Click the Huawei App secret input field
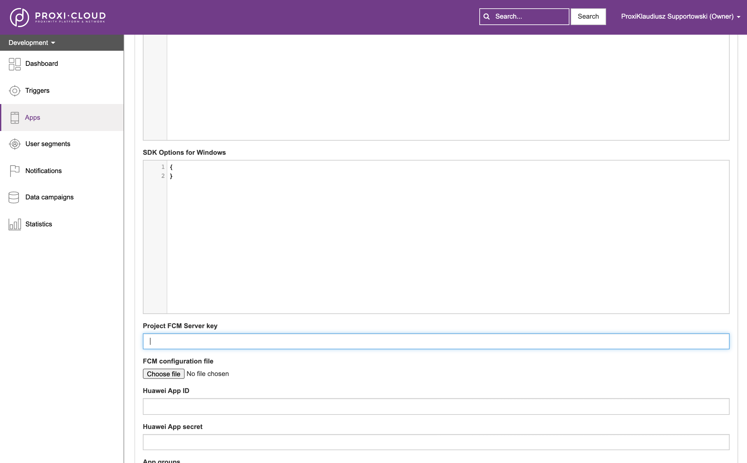Image resolution: width=747 pixels, height=463 pixels. click(436, 442)
